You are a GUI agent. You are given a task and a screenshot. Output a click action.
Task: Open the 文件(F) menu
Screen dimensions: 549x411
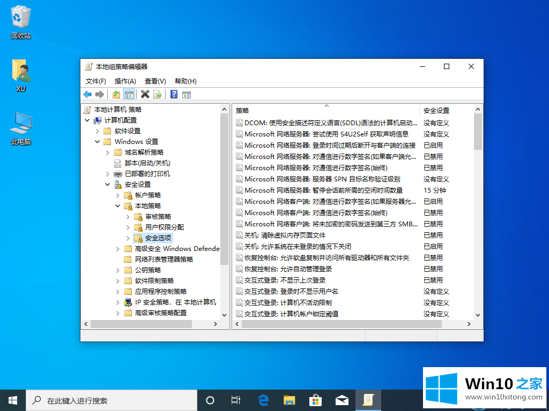(x=95, y=81)
